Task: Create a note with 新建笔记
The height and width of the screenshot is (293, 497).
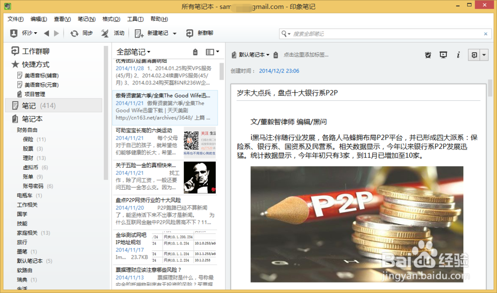Action: [152, 33]
